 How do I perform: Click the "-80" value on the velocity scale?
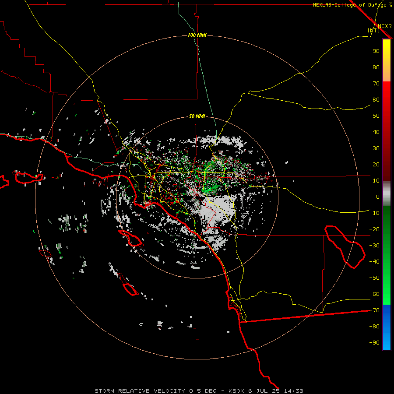(x=374, y=327)
